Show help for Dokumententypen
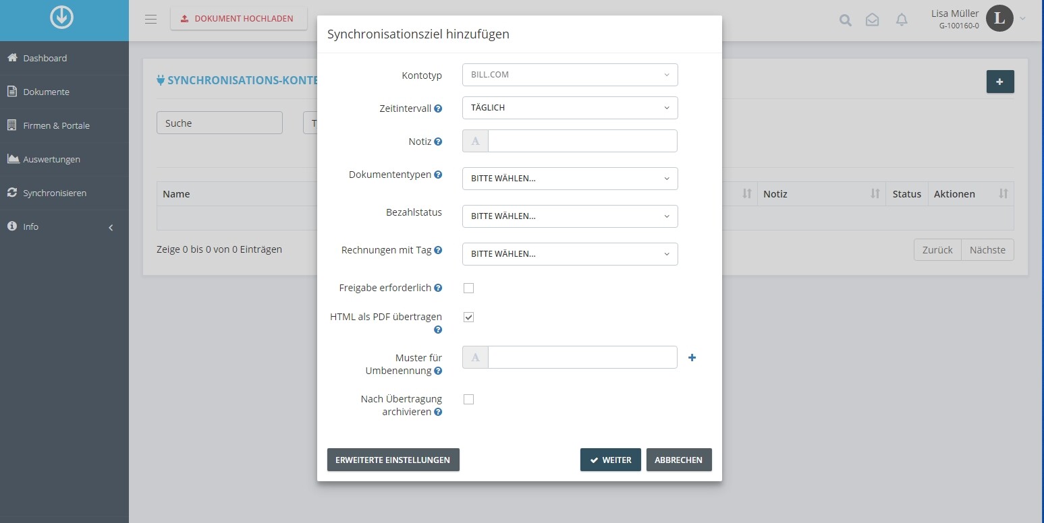Screen dimensions: 1044x523 (438, 175)
